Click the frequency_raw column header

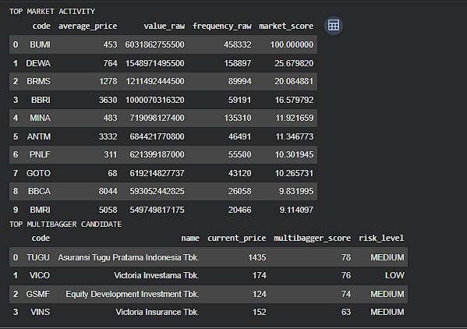(222, 27)
